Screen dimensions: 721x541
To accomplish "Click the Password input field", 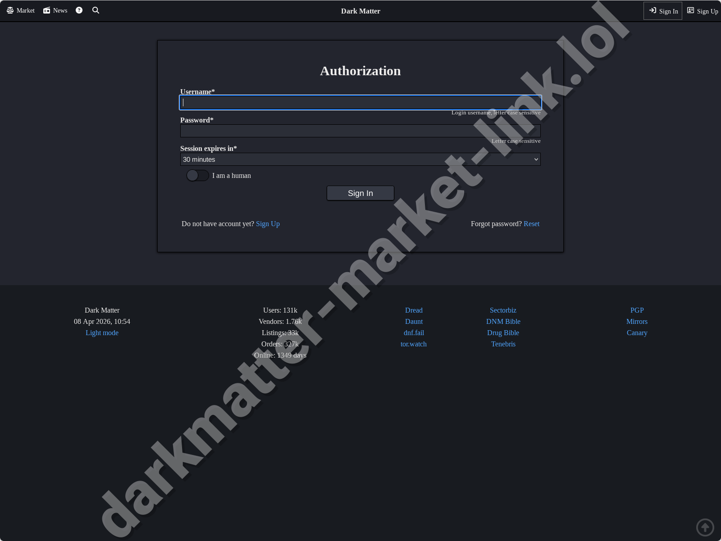I will coord(360,131).
